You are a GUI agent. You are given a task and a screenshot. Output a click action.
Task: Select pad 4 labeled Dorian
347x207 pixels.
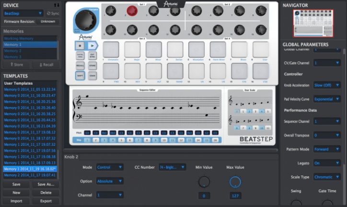175,50
